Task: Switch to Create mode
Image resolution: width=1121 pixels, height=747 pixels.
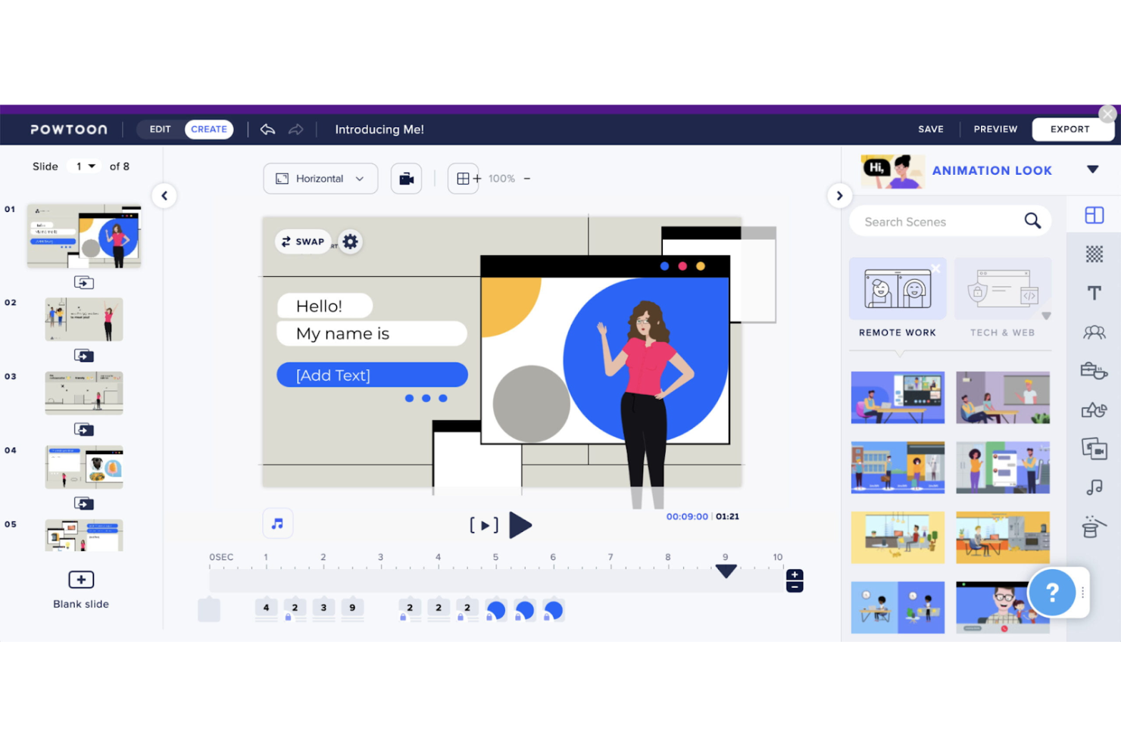Action: click(x=208, y=129)
